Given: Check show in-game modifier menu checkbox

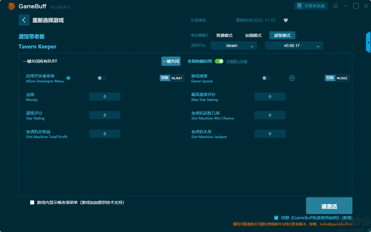Looking at the screenshot, I should click(32, 202).
